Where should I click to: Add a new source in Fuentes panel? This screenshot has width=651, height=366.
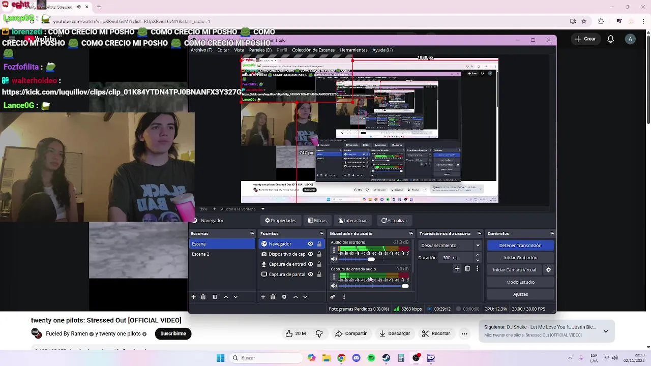(x=263, y=297)
